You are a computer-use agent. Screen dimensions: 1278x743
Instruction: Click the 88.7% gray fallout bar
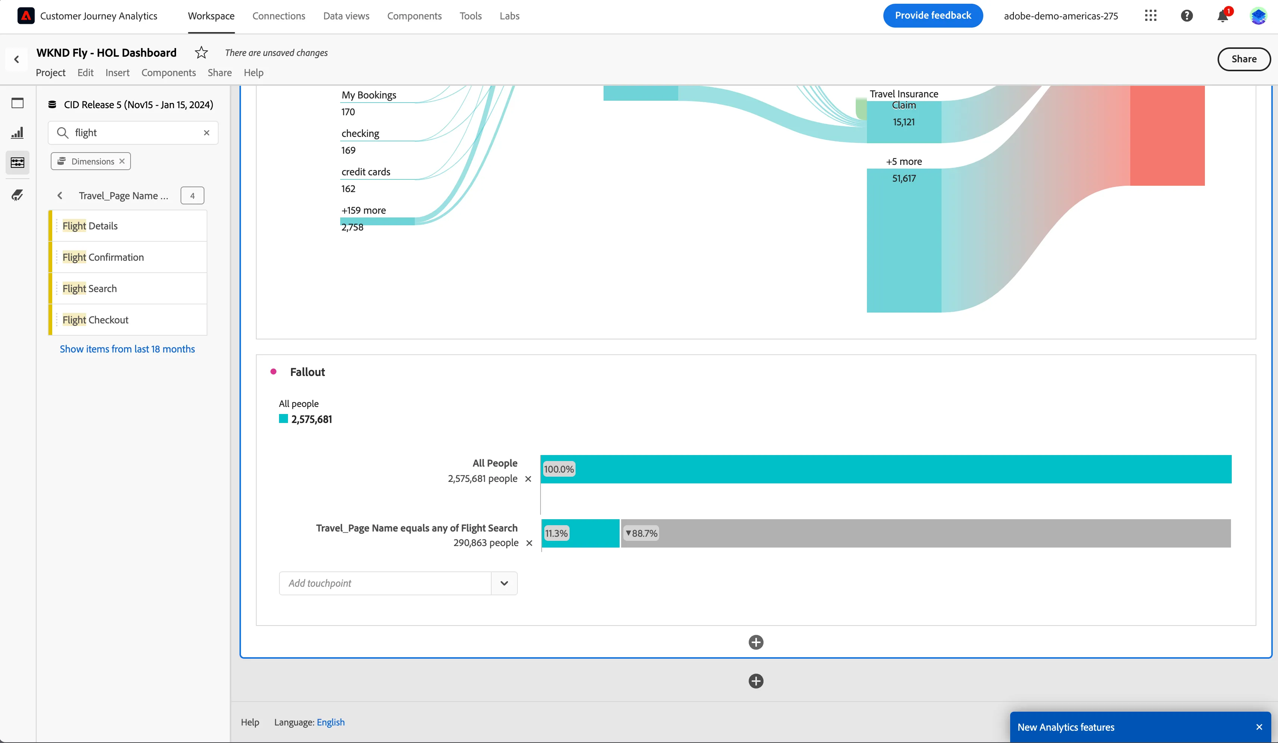tap(925, 533)
